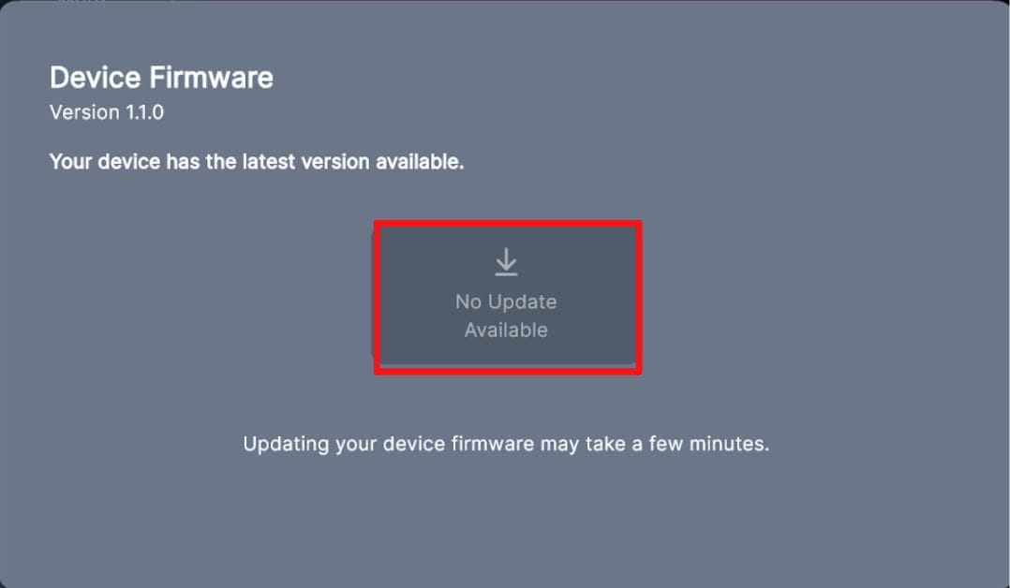Click the version number 1.1.0
1010x588 pixels.
point(145,112)
